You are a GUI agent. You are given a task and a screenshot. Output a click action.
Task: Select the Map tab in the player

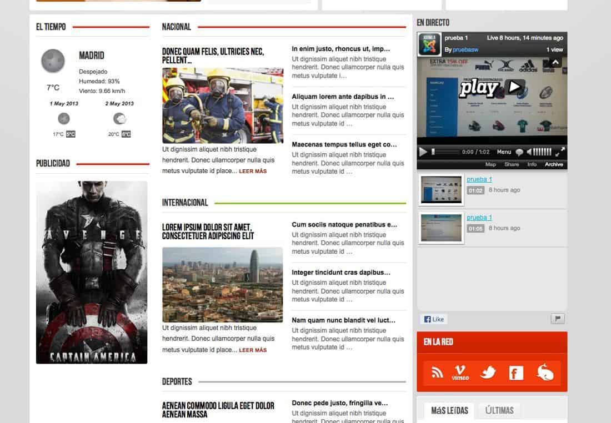490,164
